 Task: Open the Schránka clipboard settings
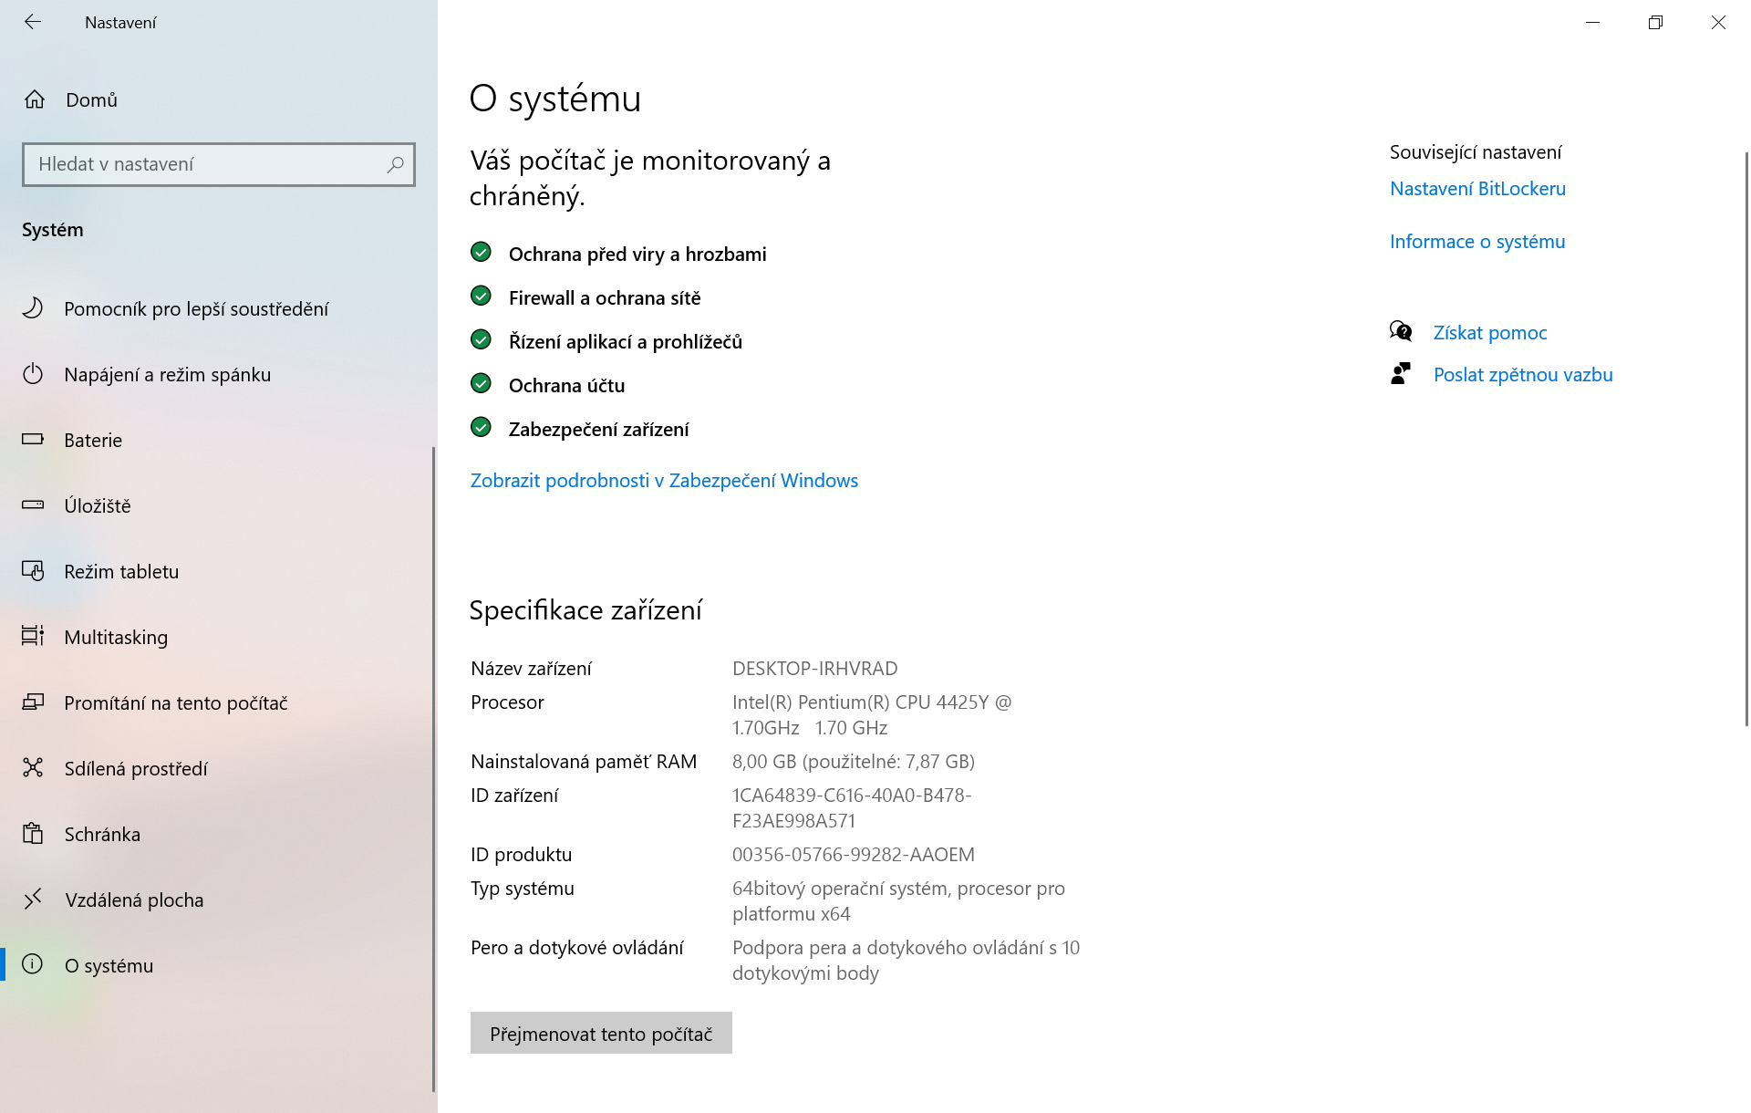pyautogui.click(x=100, y=834)
